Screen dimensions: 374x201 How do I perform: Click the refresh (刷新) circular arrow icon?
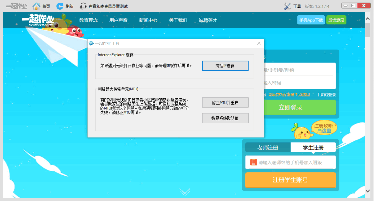(x=60, y=6)
